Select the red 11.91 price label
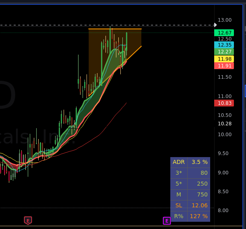The width and height of the screenshot is (246, 229). 224,66
